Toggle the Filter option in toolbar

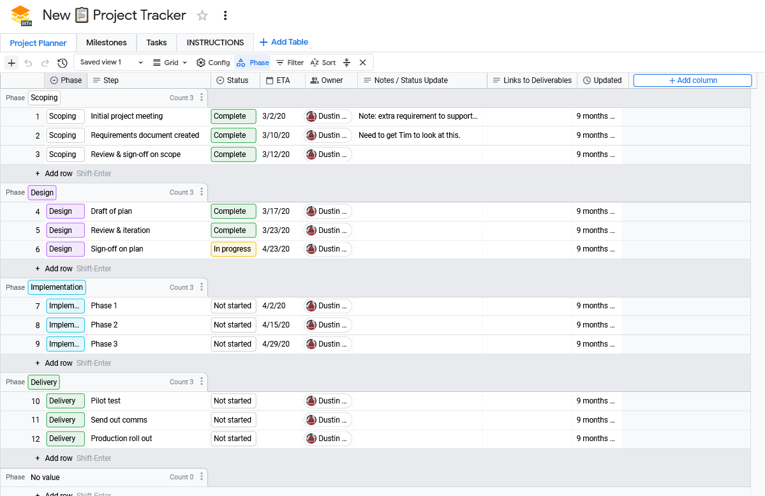pyautogui.click(x=290, y=63)
